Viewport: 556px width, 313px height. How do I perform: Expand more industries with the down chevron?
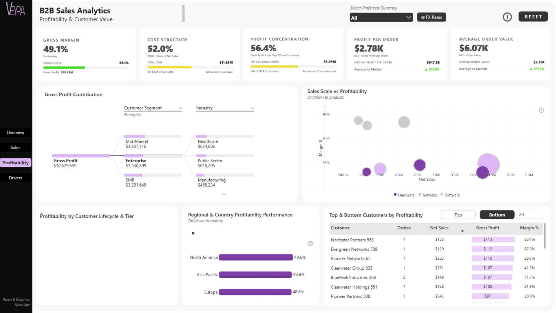click(x=224, y=194)
